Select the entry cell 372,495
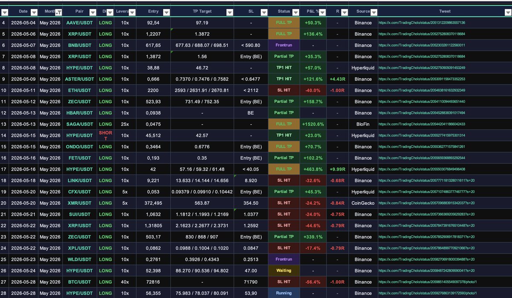Viewport: 512px width, 298px height. 153,203
